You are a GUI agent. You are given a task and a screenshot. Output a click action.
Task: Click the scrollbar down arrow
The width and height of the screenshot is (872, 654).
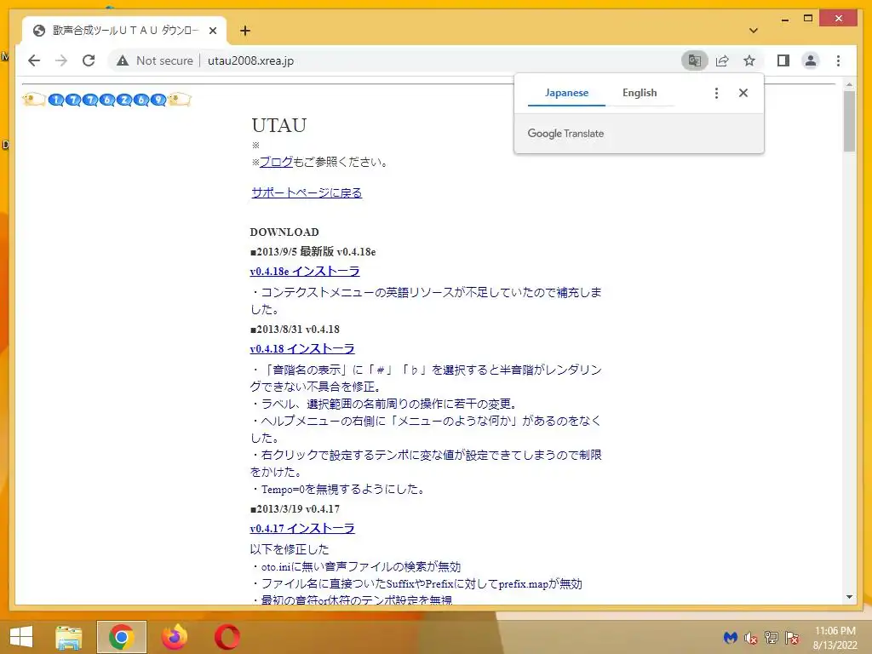coord(849,597)
